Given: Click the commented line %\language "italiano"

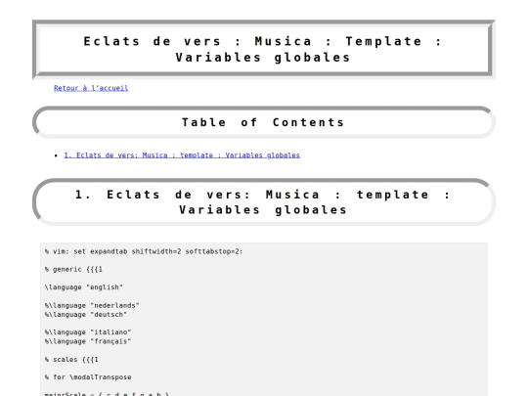Looking at the screenshot, I should (x=88, y=332).
